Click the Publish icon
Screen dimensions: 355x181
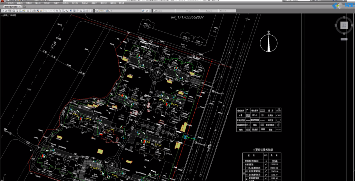(x=20, y=11)
